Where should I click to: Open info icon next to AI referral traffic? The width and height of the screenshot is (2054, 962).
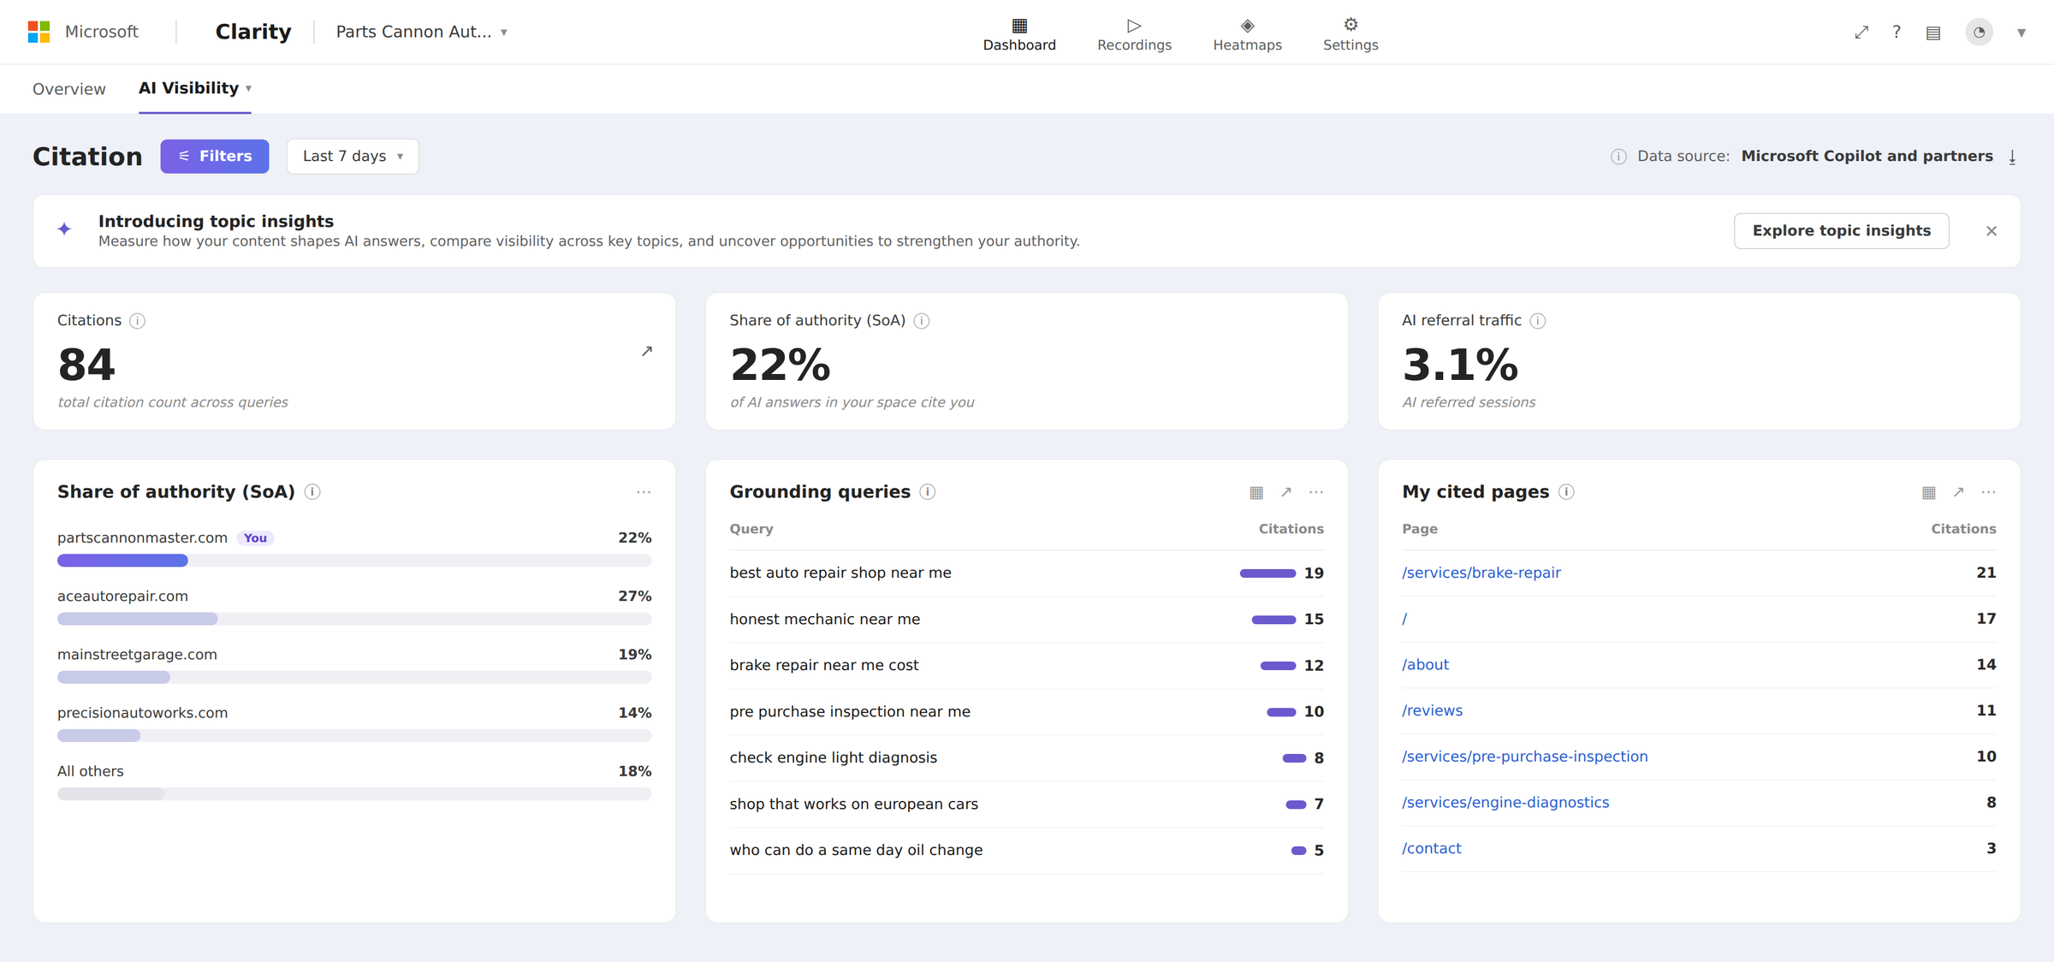coord(1538,321)
